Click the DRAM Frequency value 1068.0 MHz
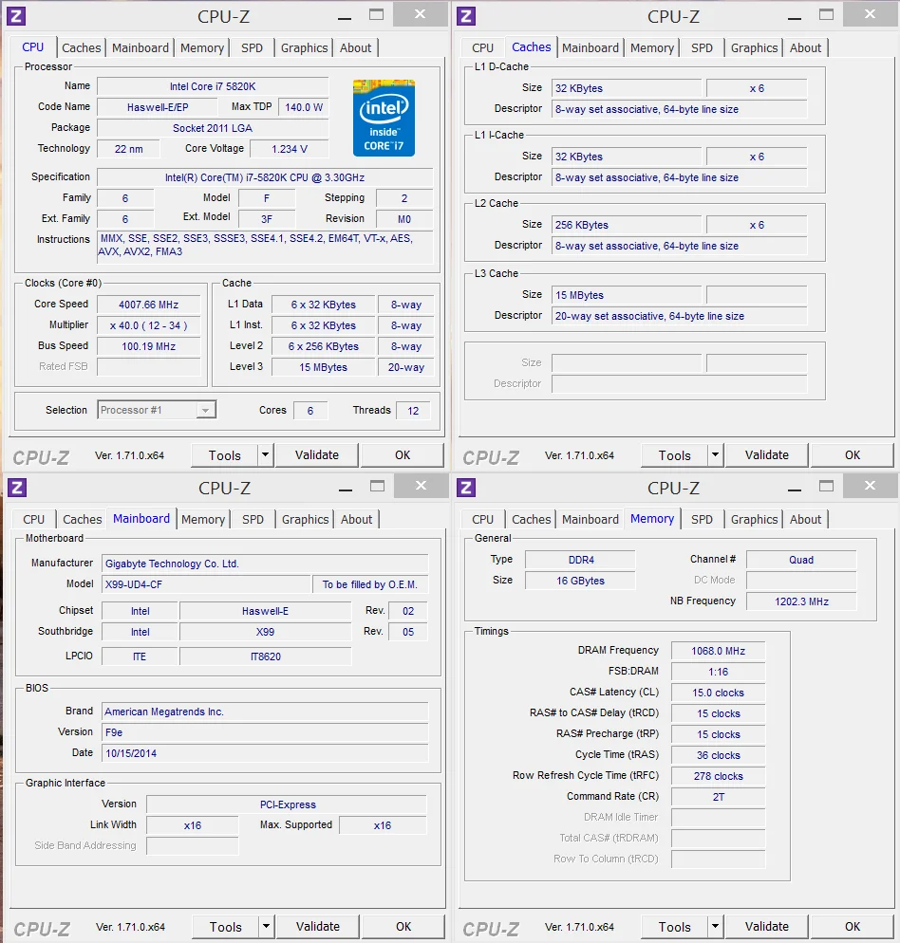 pos(718,652)
